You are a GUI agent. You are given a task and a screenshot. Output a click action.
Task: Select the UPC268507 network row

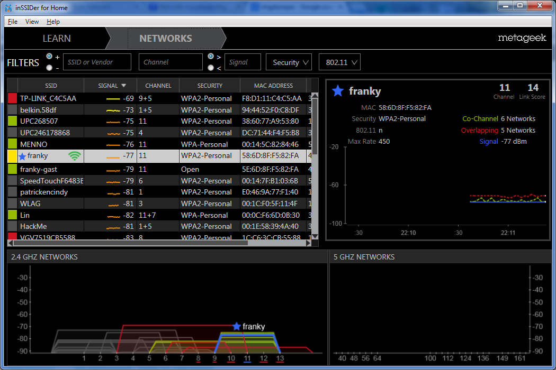(159, 121)
